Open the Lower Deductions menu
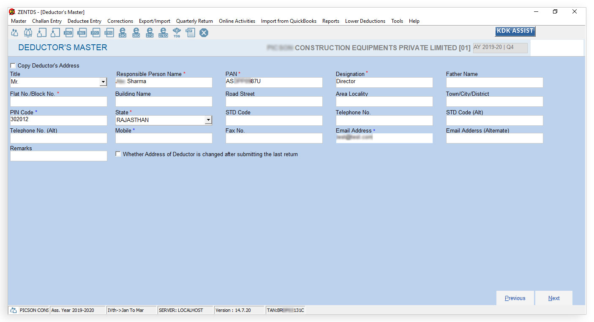The image size is (594, 322). pos(365,21)
